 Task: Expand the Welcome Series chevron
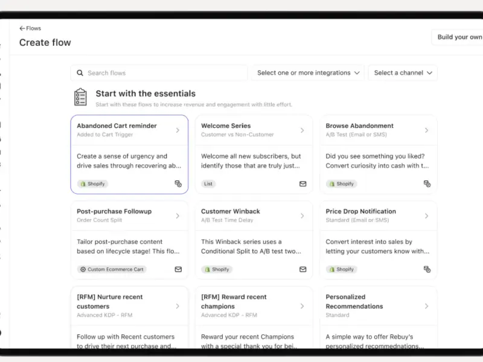pos(302,130)
